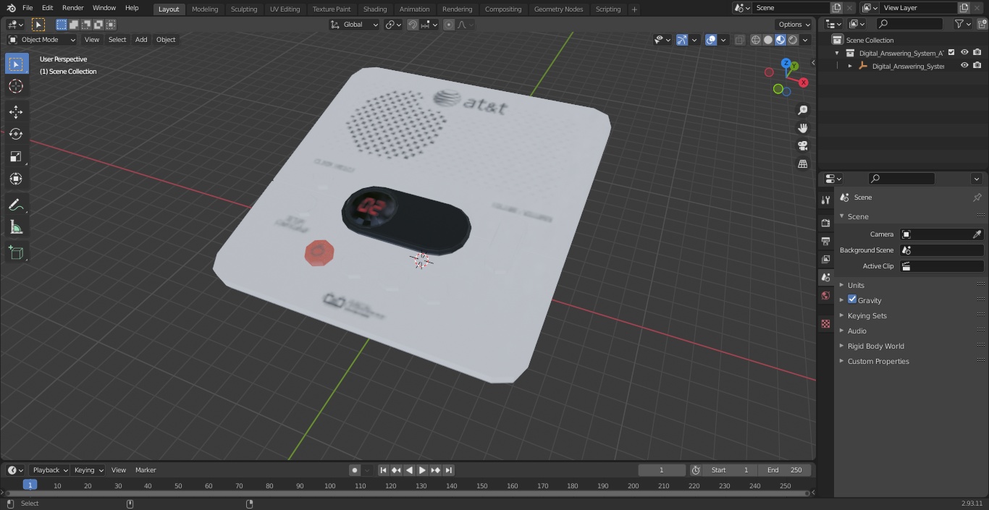
Task: Click the End frame field
Action: click(784, 470)
